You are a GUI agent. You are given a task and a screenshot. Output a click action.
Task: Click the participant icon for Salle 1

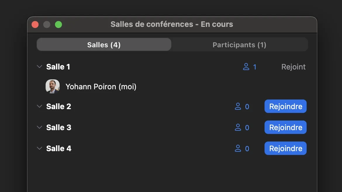click(x=246, y=67)
